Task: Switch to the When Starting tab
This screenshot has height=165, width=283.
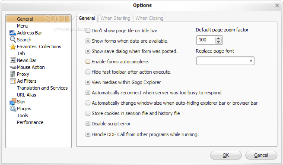Action: (115, 18)
